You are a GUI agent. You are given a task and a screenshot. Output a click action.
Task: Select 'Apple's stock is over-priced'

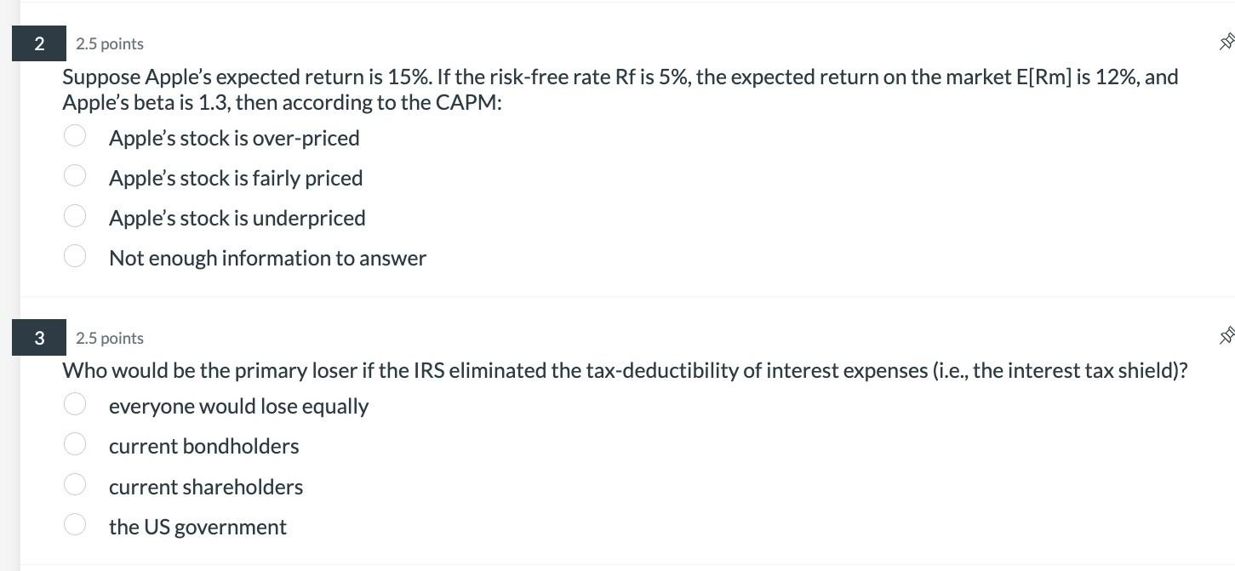pyautogui.click(x=75, y=135)
